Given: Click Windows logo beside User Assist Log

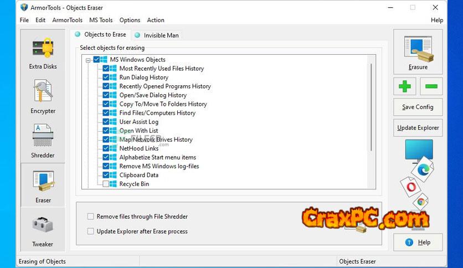Looking at the screenshot, I should 113,122.
